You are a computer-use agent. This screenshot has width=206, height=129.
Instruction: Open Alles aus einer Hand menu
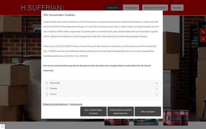(x=155, y=8)
